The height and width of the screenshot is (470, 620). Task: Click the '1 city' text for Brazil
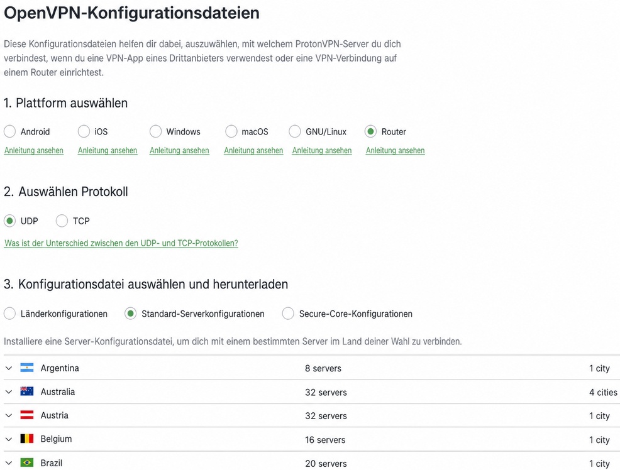coord(599,463)
